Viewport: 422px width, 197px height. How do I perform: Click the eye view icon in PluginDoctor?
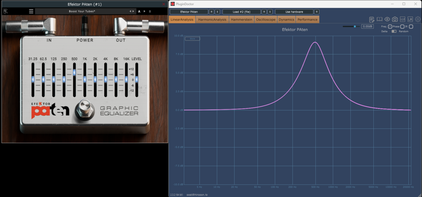[x=387, y=19]
